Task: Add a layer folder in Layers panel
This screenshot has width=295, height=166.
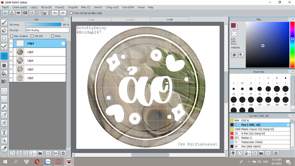Action: [40, 153]
